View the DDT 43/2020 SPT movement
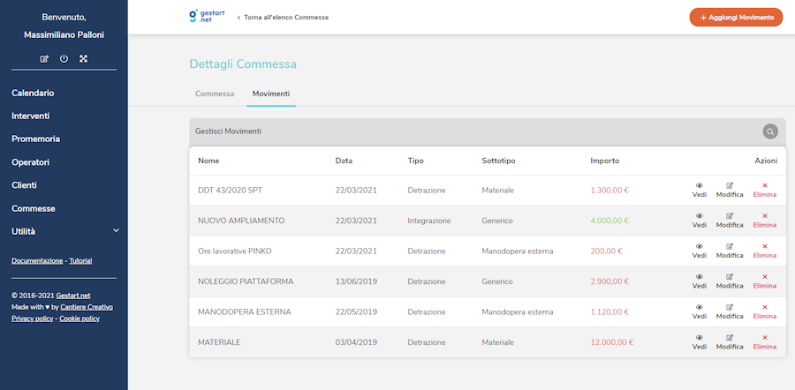Image resolution: width=795 pixels, height=390 pixels. click(x=700, y=190)
